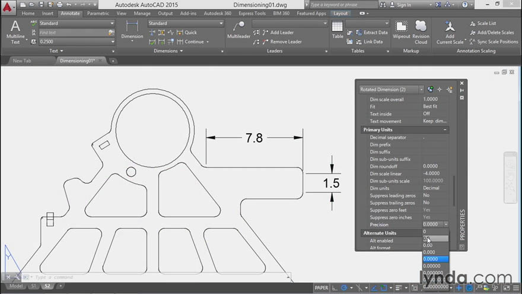Viewport: 522px width, 294px height.
Task: Open the Precision dropdown arrow
Action: [x=445, y=225]
